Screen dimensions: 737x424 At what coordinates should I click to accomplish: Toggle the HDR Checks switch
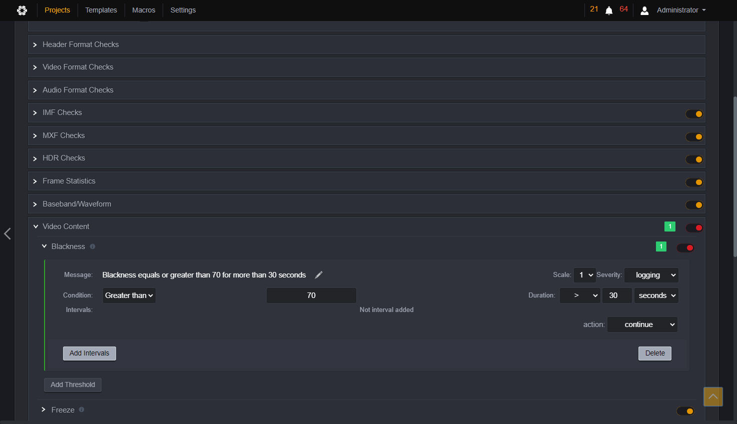(694, 159)
